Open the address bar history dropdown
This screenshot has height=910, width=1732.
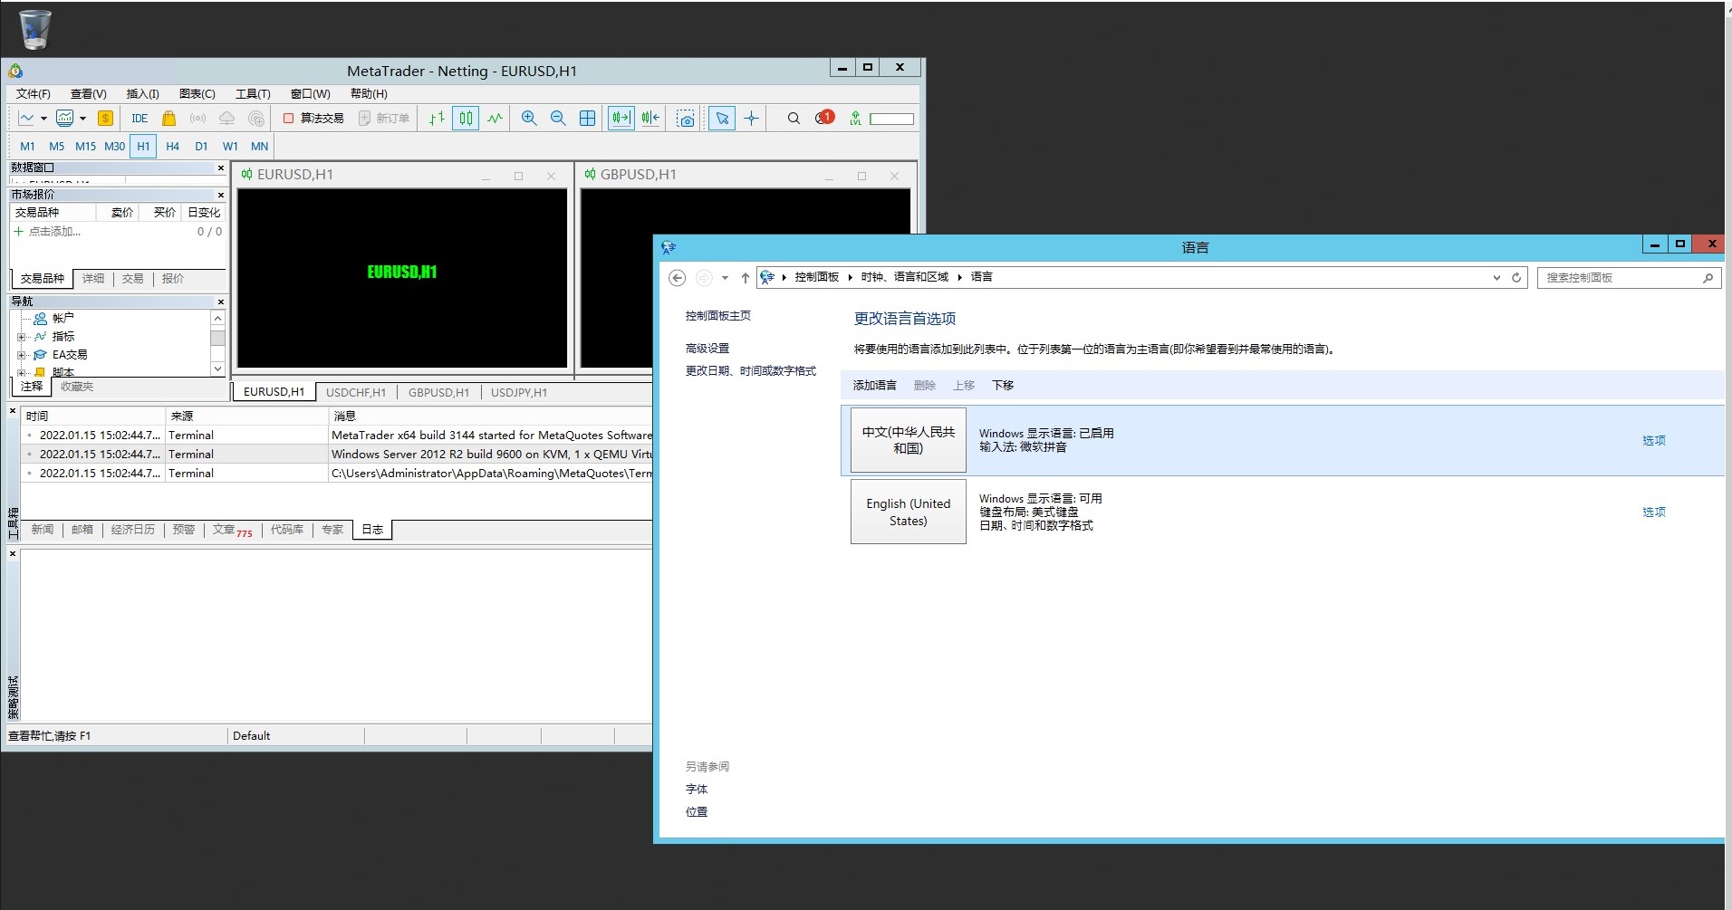tap(1496, 278)
